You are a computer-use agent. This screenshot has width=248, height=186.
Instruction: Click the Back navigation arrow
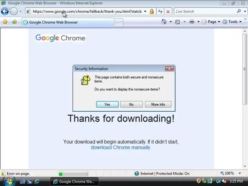click(x=5, y=11)
